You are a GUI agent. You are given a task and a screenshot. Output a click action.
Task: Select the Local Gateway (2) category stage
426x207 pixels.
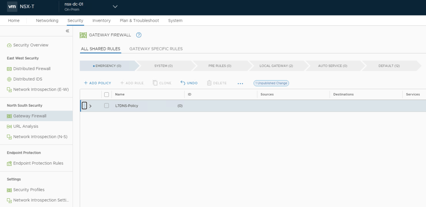click(x=276, y=66)
